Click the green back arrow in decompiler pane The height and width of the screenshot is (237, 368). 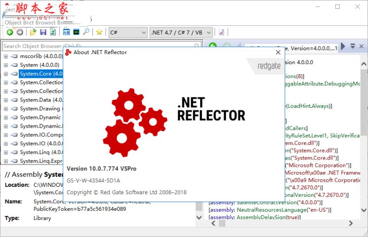coord(213,46)
